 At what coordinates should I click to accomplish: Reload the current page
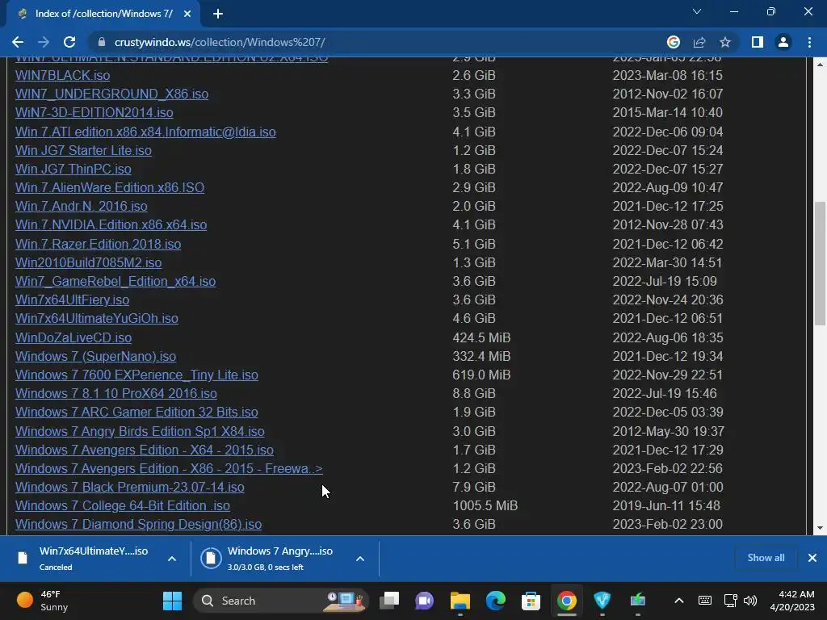click(69, 42)
